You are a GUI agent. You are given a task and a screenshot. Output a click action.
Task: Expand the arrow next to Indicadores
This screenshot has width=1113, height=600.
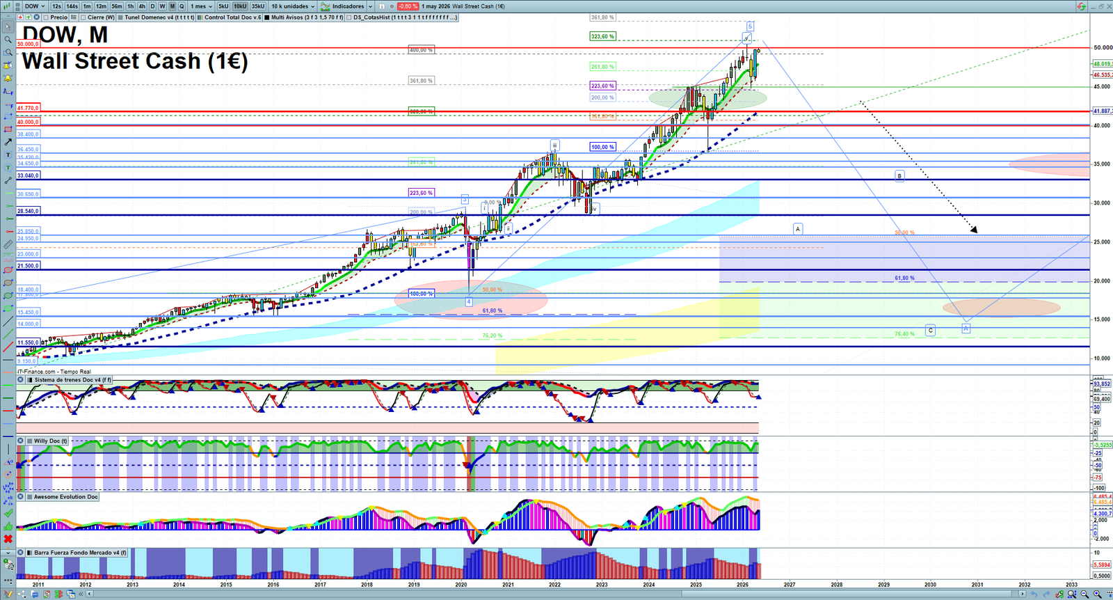(x=370, y=6)
